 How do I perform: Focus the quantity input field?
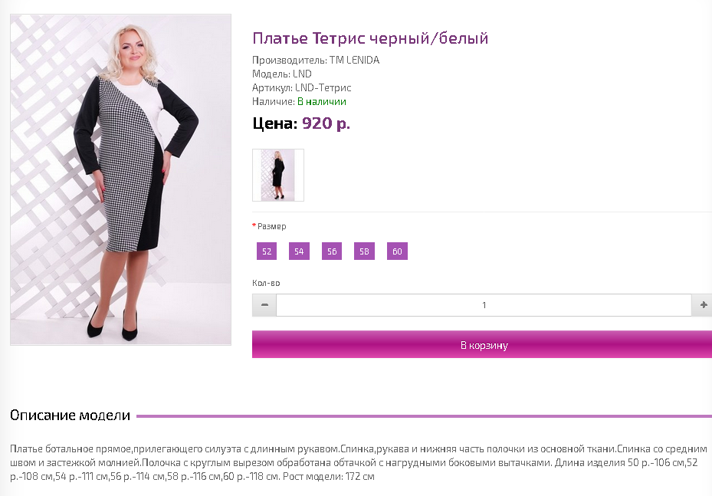point(484,305)
